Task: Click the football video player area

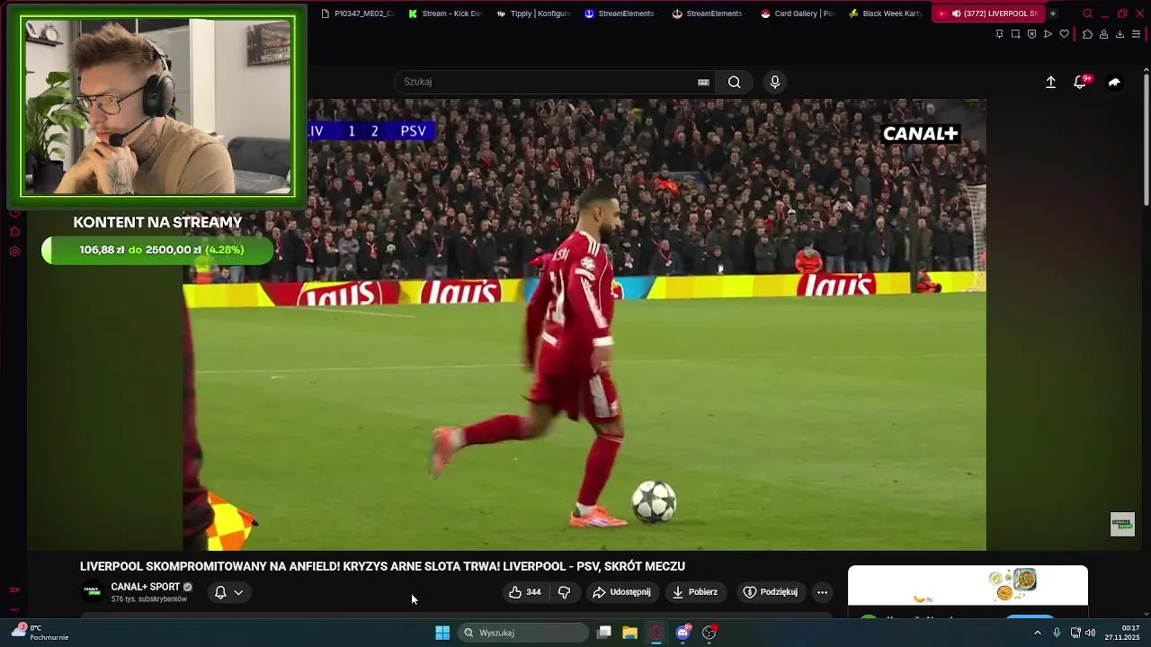Action: point(584,323)
